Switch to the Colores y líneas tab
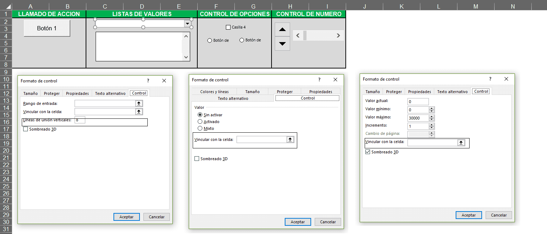 pyautogui.click(x=214, y=91)
